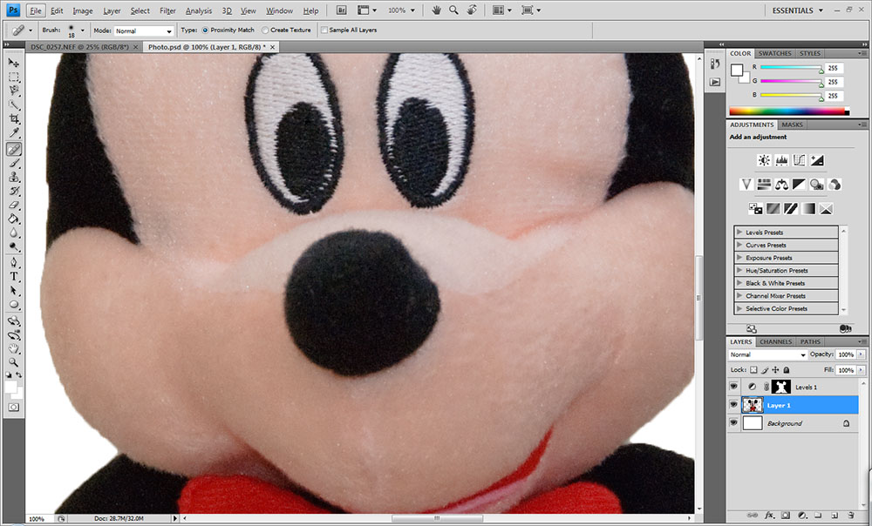Image resolution: width=872 pixels, height=526 pixels.
Task: Select the Blur tool
Action: click(x=14, y=233)
